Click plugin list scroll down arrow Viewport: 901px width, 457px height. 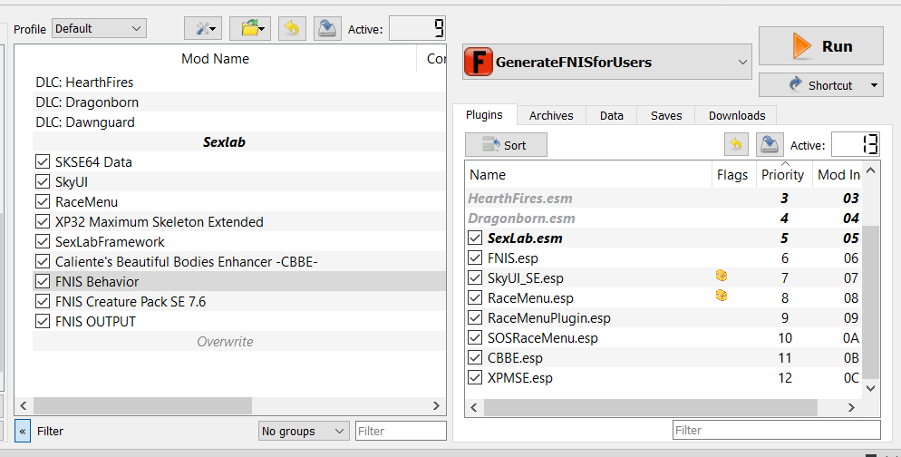click(x=870, y=389)
